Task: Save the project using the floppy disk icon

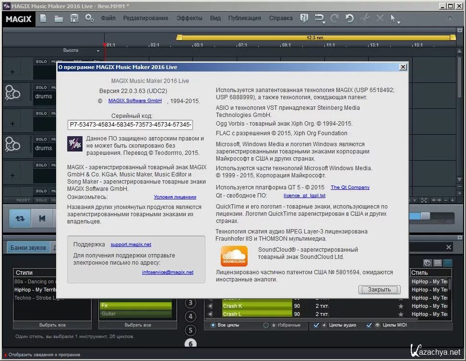Action: tap(74, 18)
